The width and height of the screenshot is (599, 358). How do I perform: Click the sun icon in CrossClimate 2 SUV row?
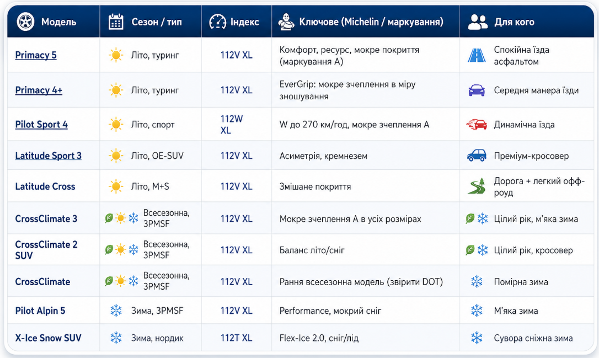click(x=121, y=249)
